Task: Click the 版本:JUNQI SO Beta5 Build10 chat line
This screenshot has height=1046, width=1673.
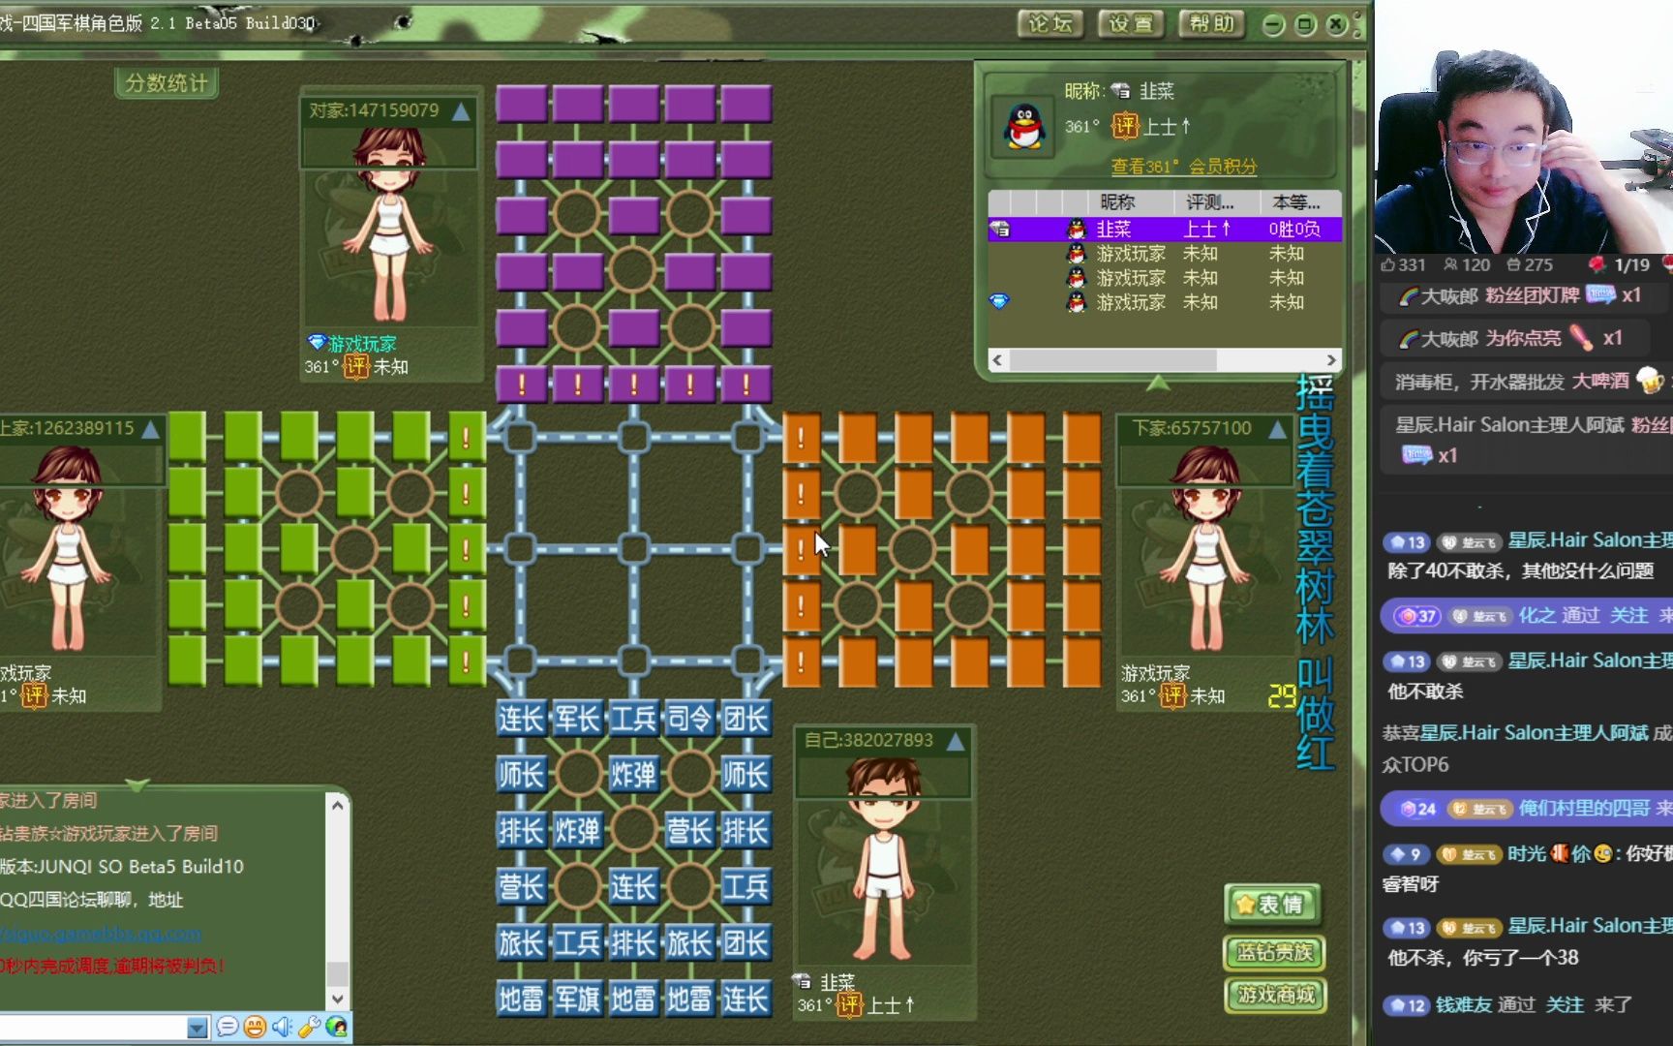Action: [x=122, y=867]
